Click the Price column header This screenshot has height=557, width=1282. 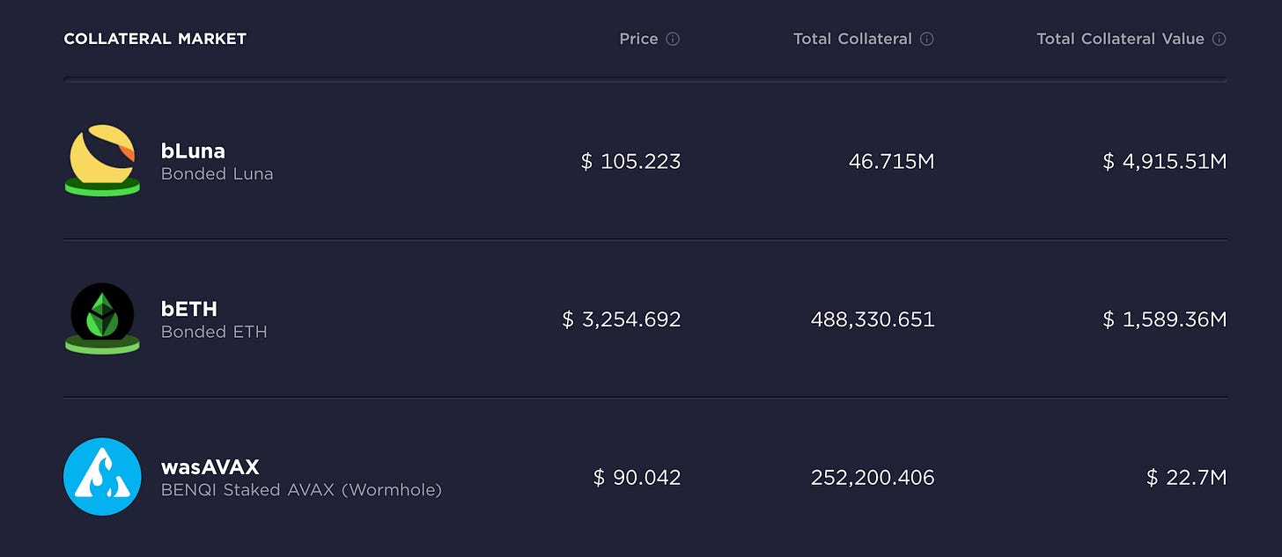click(x=638, y=39)
